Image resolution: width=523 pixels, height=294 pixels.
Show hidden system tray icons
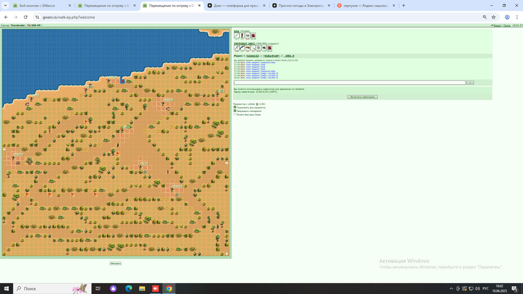click(451, 289)
